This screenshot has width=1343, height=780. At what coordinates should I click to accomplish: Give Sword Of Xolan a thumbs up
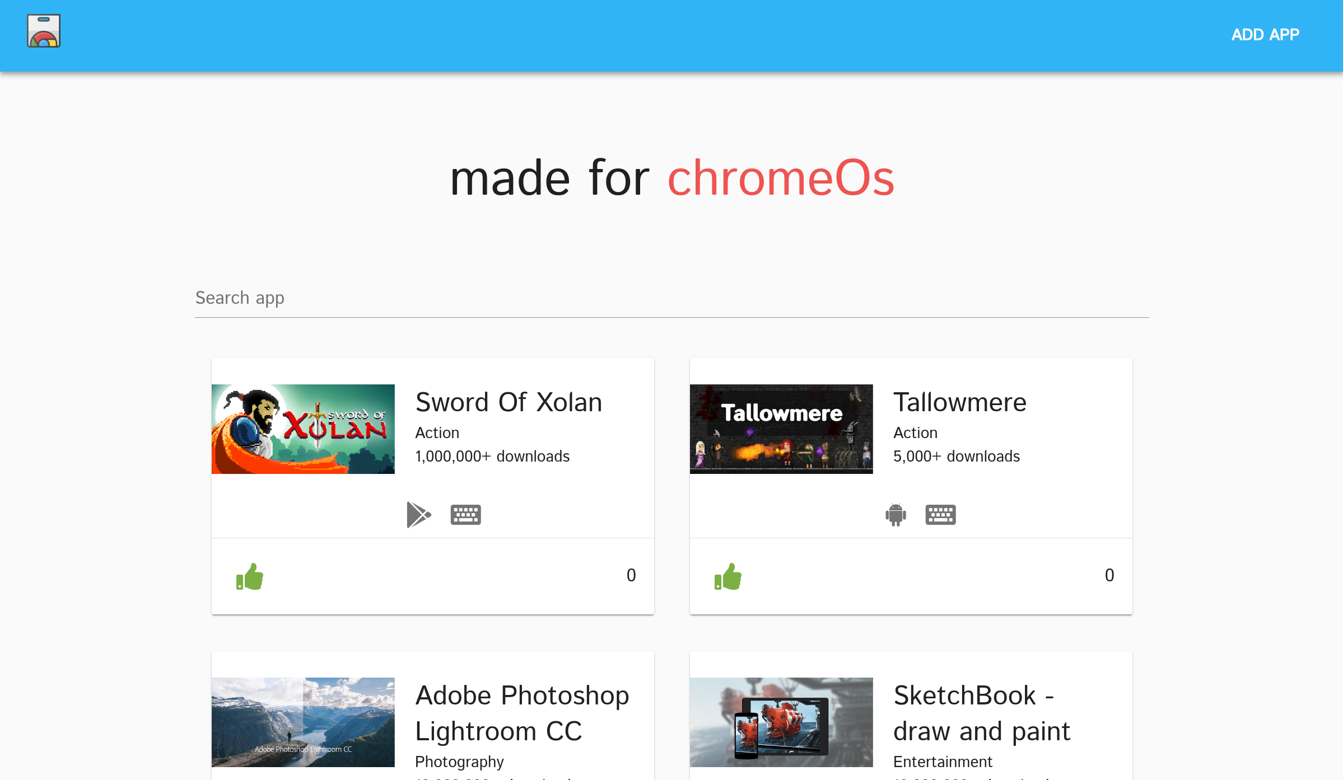click(x=250, y=575)
